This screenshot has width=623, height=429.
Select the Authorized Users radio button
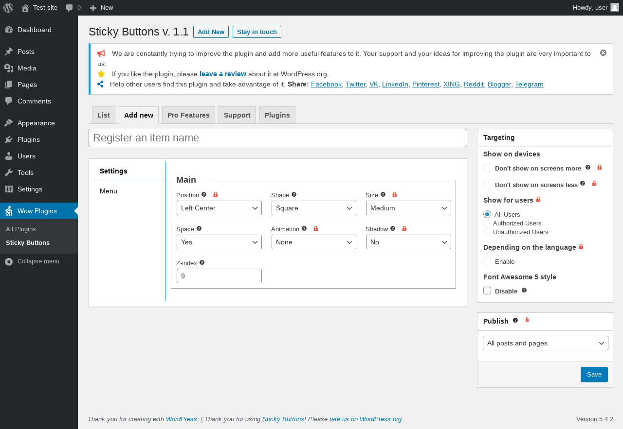point(487,223)
